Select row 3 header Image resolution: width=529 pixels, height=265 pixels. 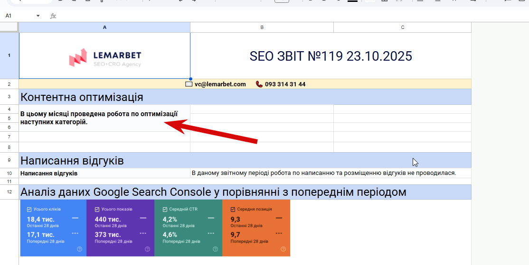click(x=9, y=97)
